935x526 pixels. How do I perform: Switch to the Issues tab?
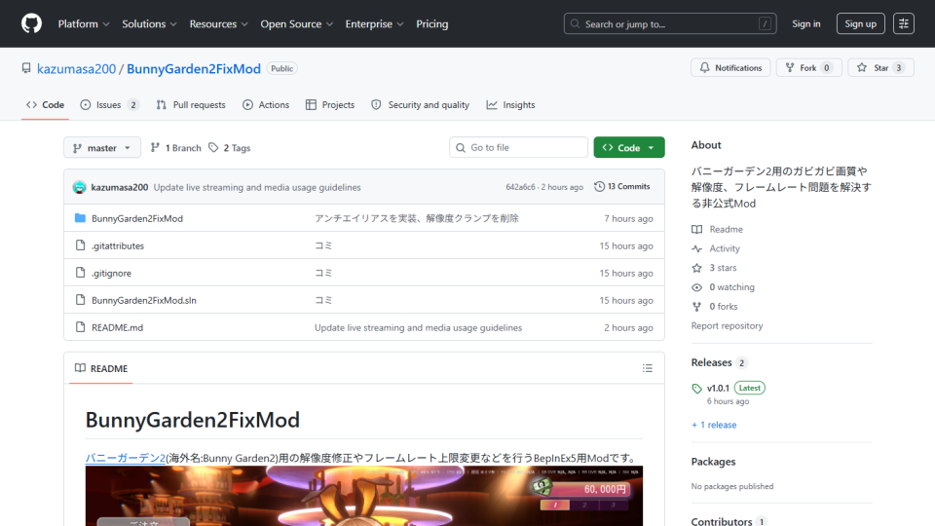coord(109,105)
